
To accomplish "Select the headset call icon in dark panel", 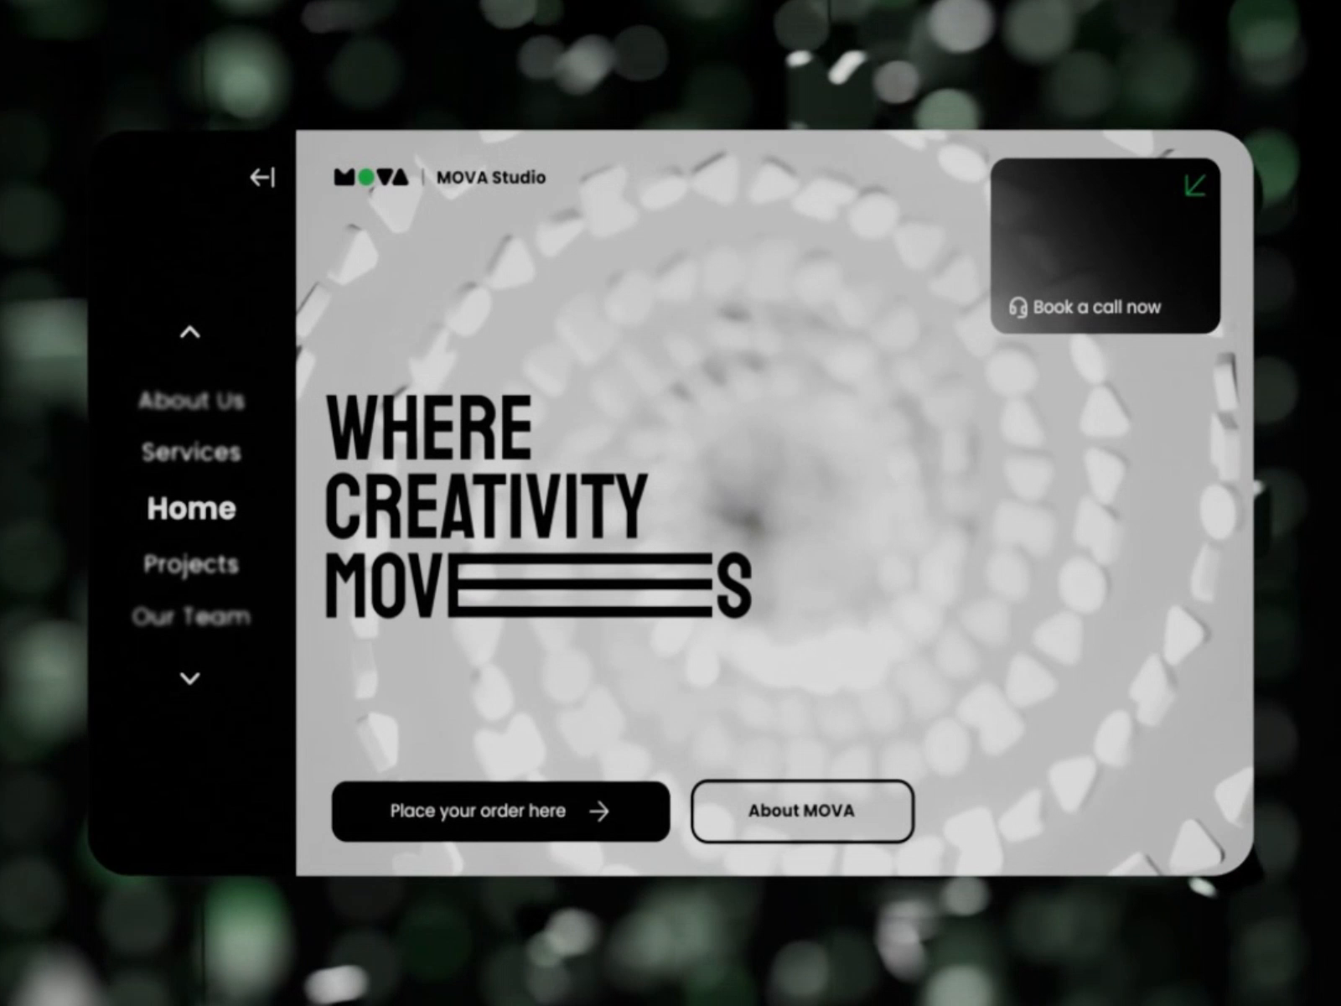I will 1017,307.
